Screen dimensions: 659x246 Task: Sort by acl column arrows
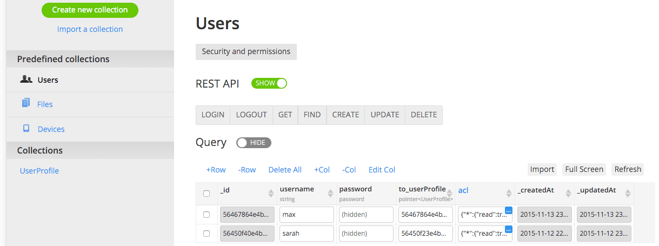tap(509, 193)
